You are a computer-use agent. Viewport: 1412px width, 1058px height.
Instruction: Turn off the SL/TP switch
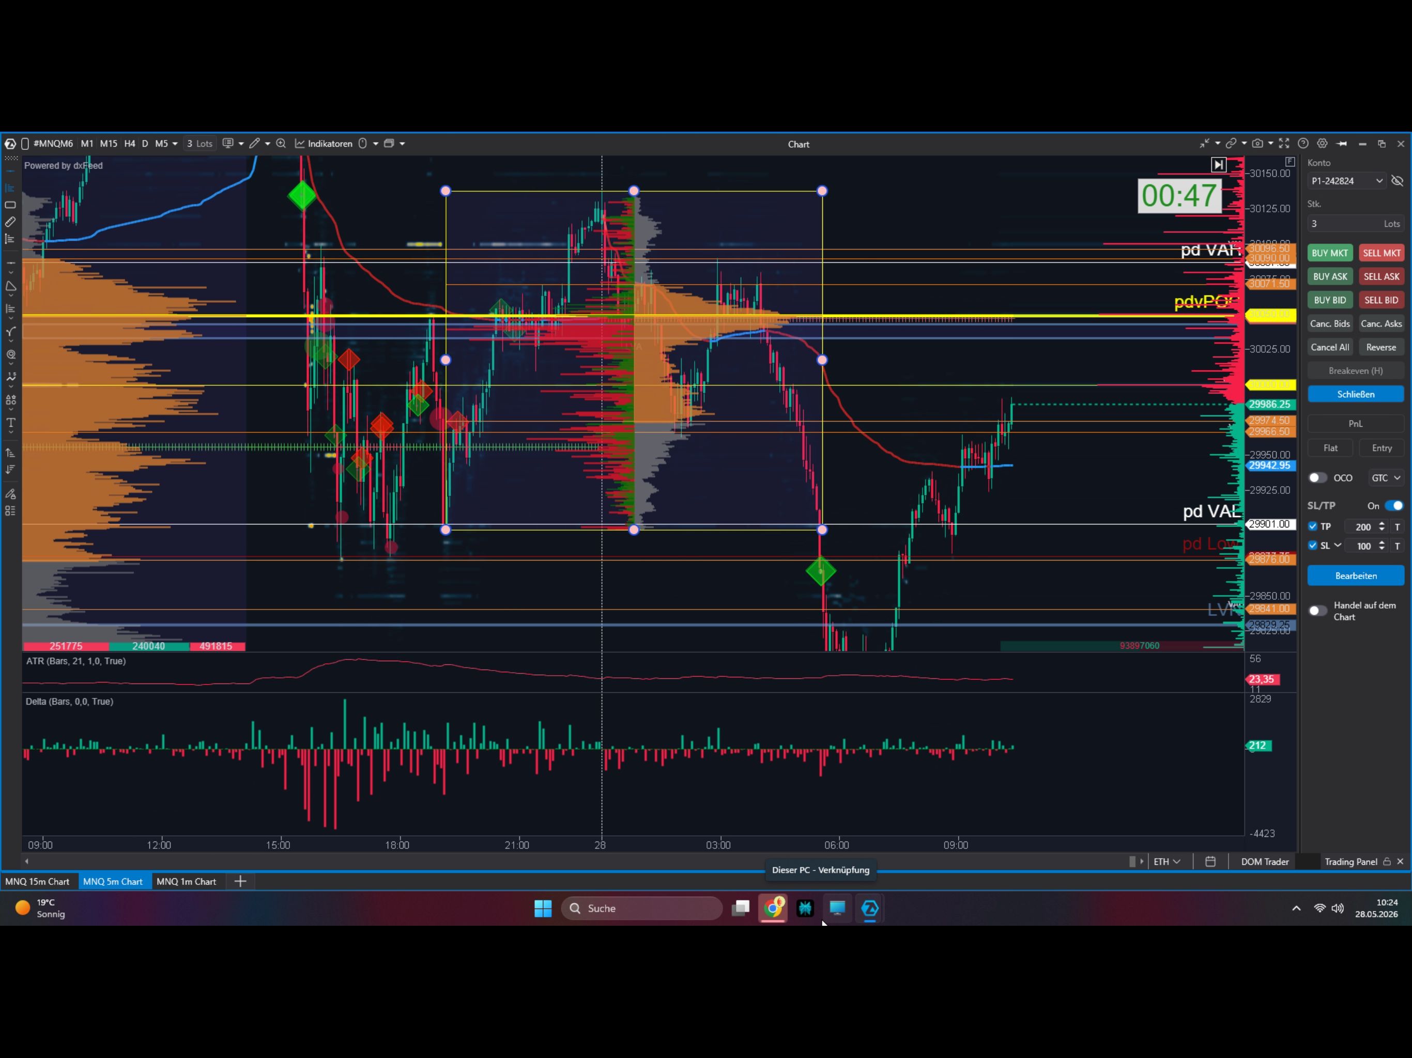point(1394,506)
